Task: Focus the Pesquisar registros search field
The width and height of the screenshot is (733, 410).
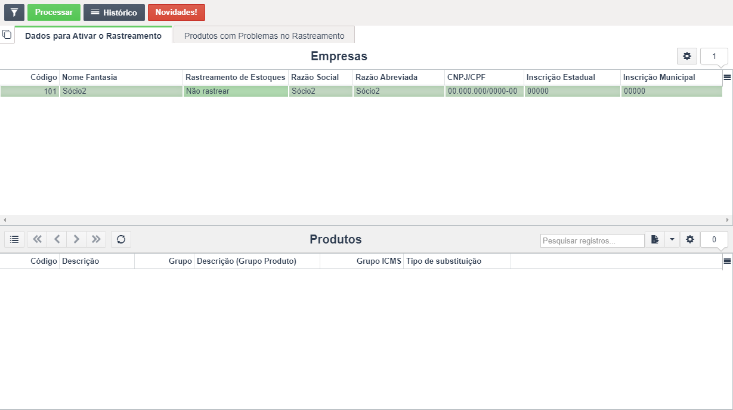Action: (x=592, y=241)
